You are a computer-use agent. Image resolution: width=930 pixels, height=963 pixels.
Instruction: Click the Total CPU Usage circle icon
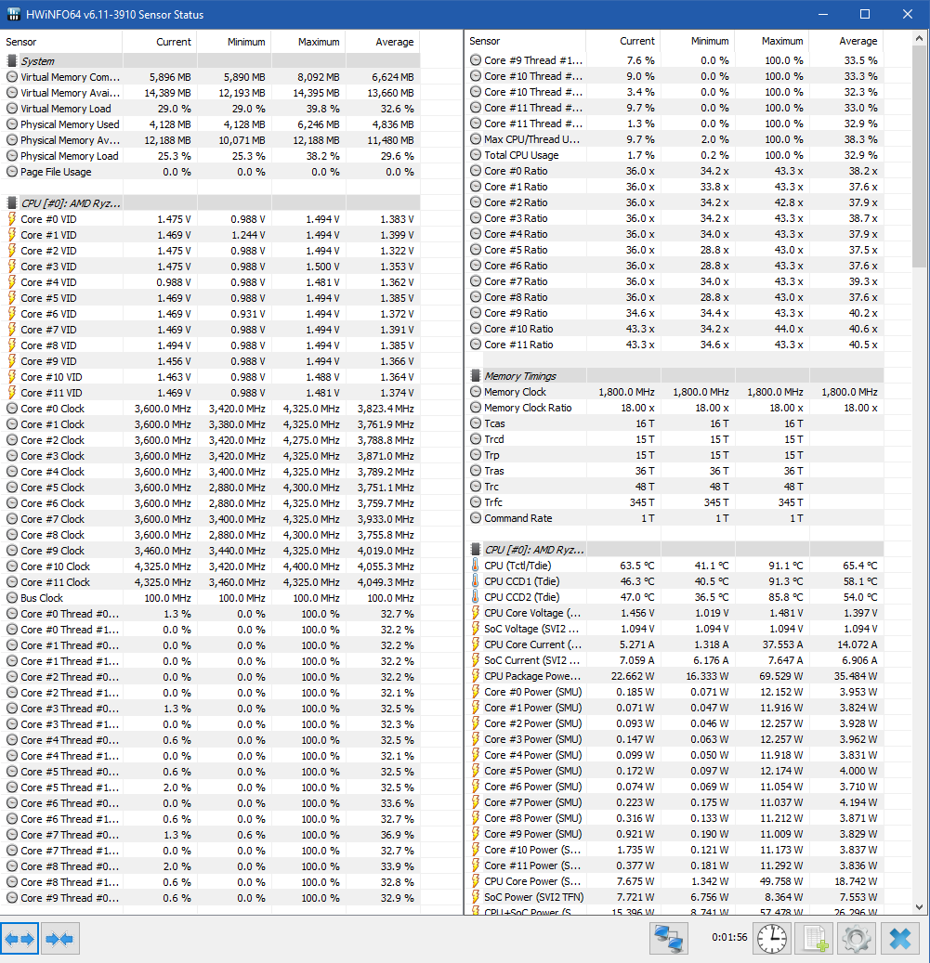[476, 155]
